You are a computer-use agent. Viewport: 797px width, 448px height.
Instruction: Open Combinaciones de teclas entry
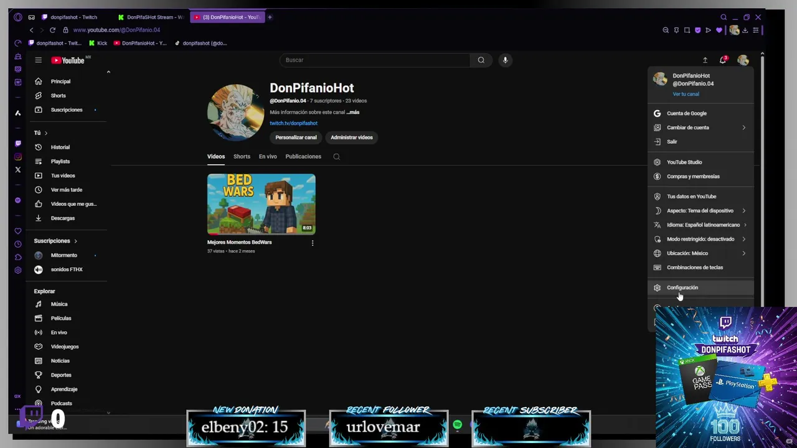coord(700,268)
